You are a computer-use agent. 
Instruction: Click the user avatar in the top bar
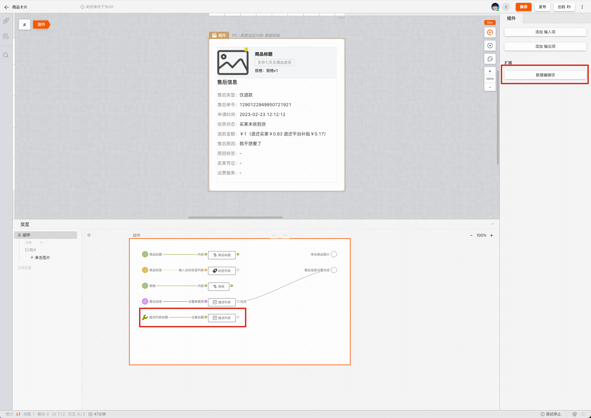(x=495, y=7)
